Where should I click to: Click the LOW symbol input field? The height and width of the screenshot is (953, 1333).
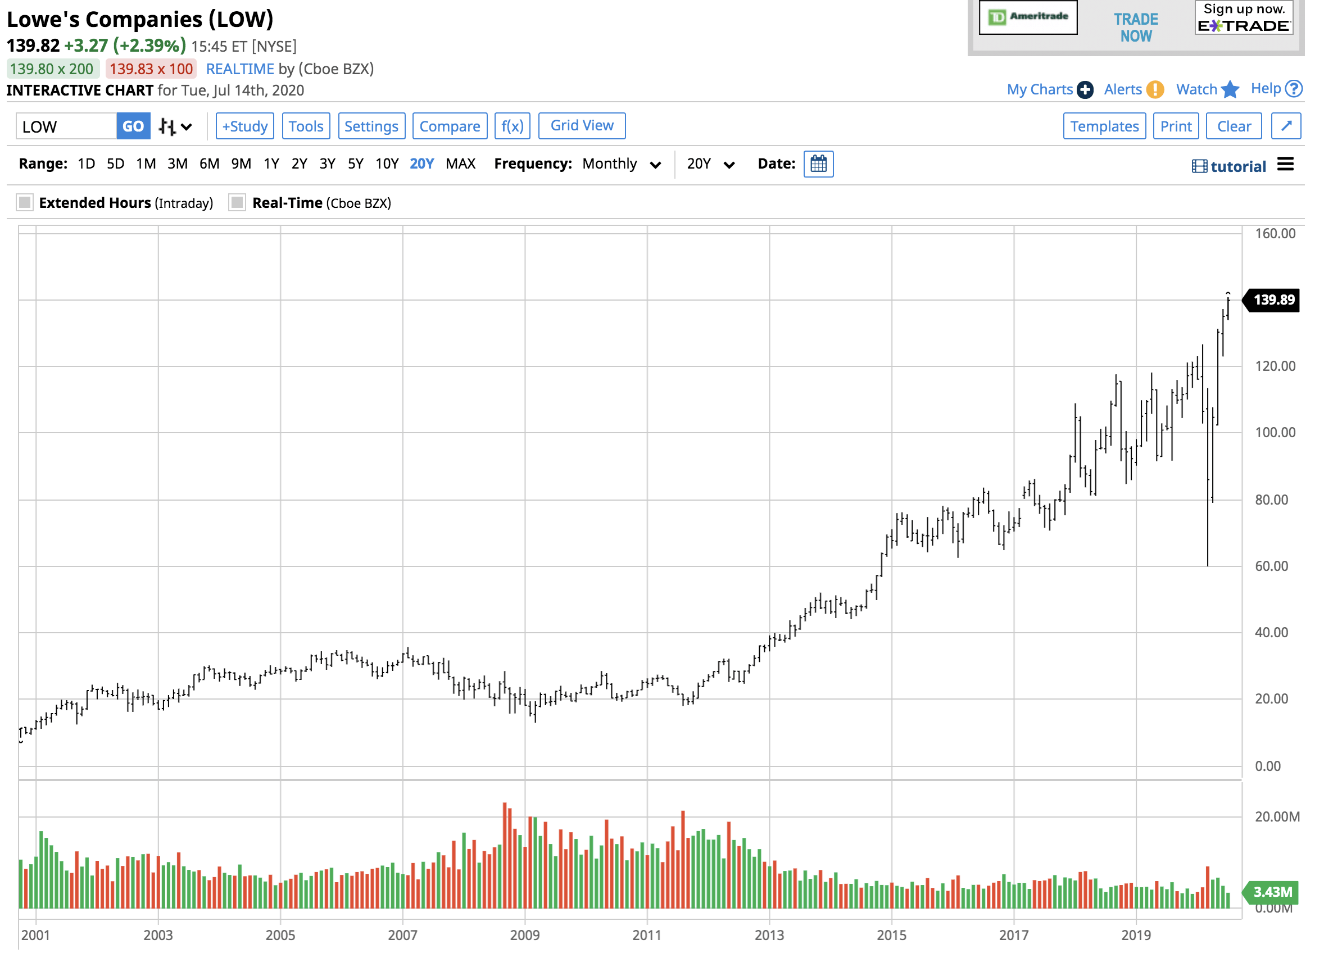(66, 126)
